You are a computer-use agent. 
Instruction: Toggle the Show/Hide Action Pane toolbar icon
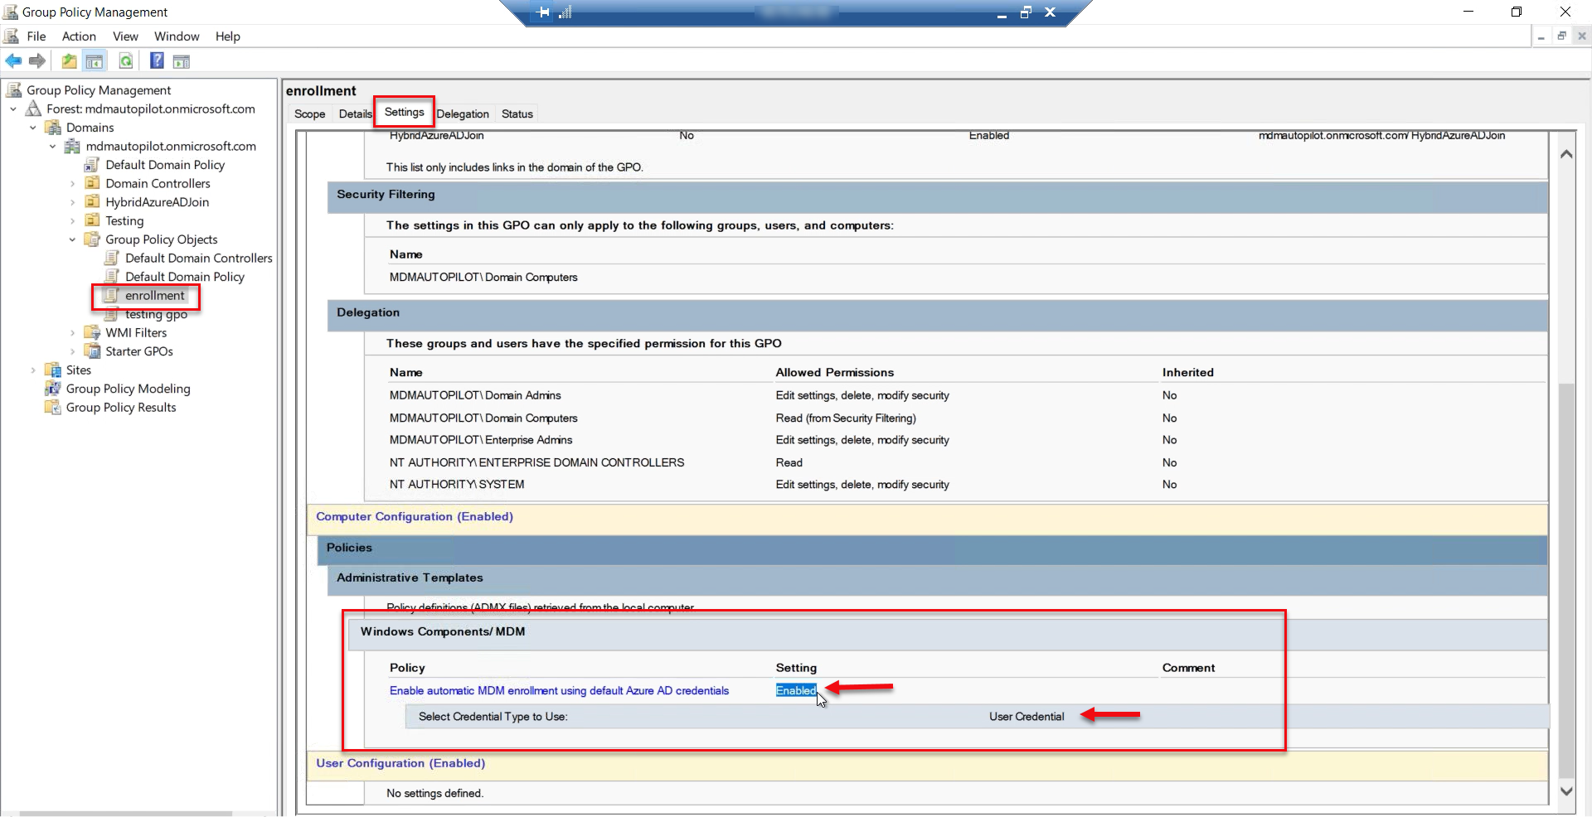click(x=182, y=60)
